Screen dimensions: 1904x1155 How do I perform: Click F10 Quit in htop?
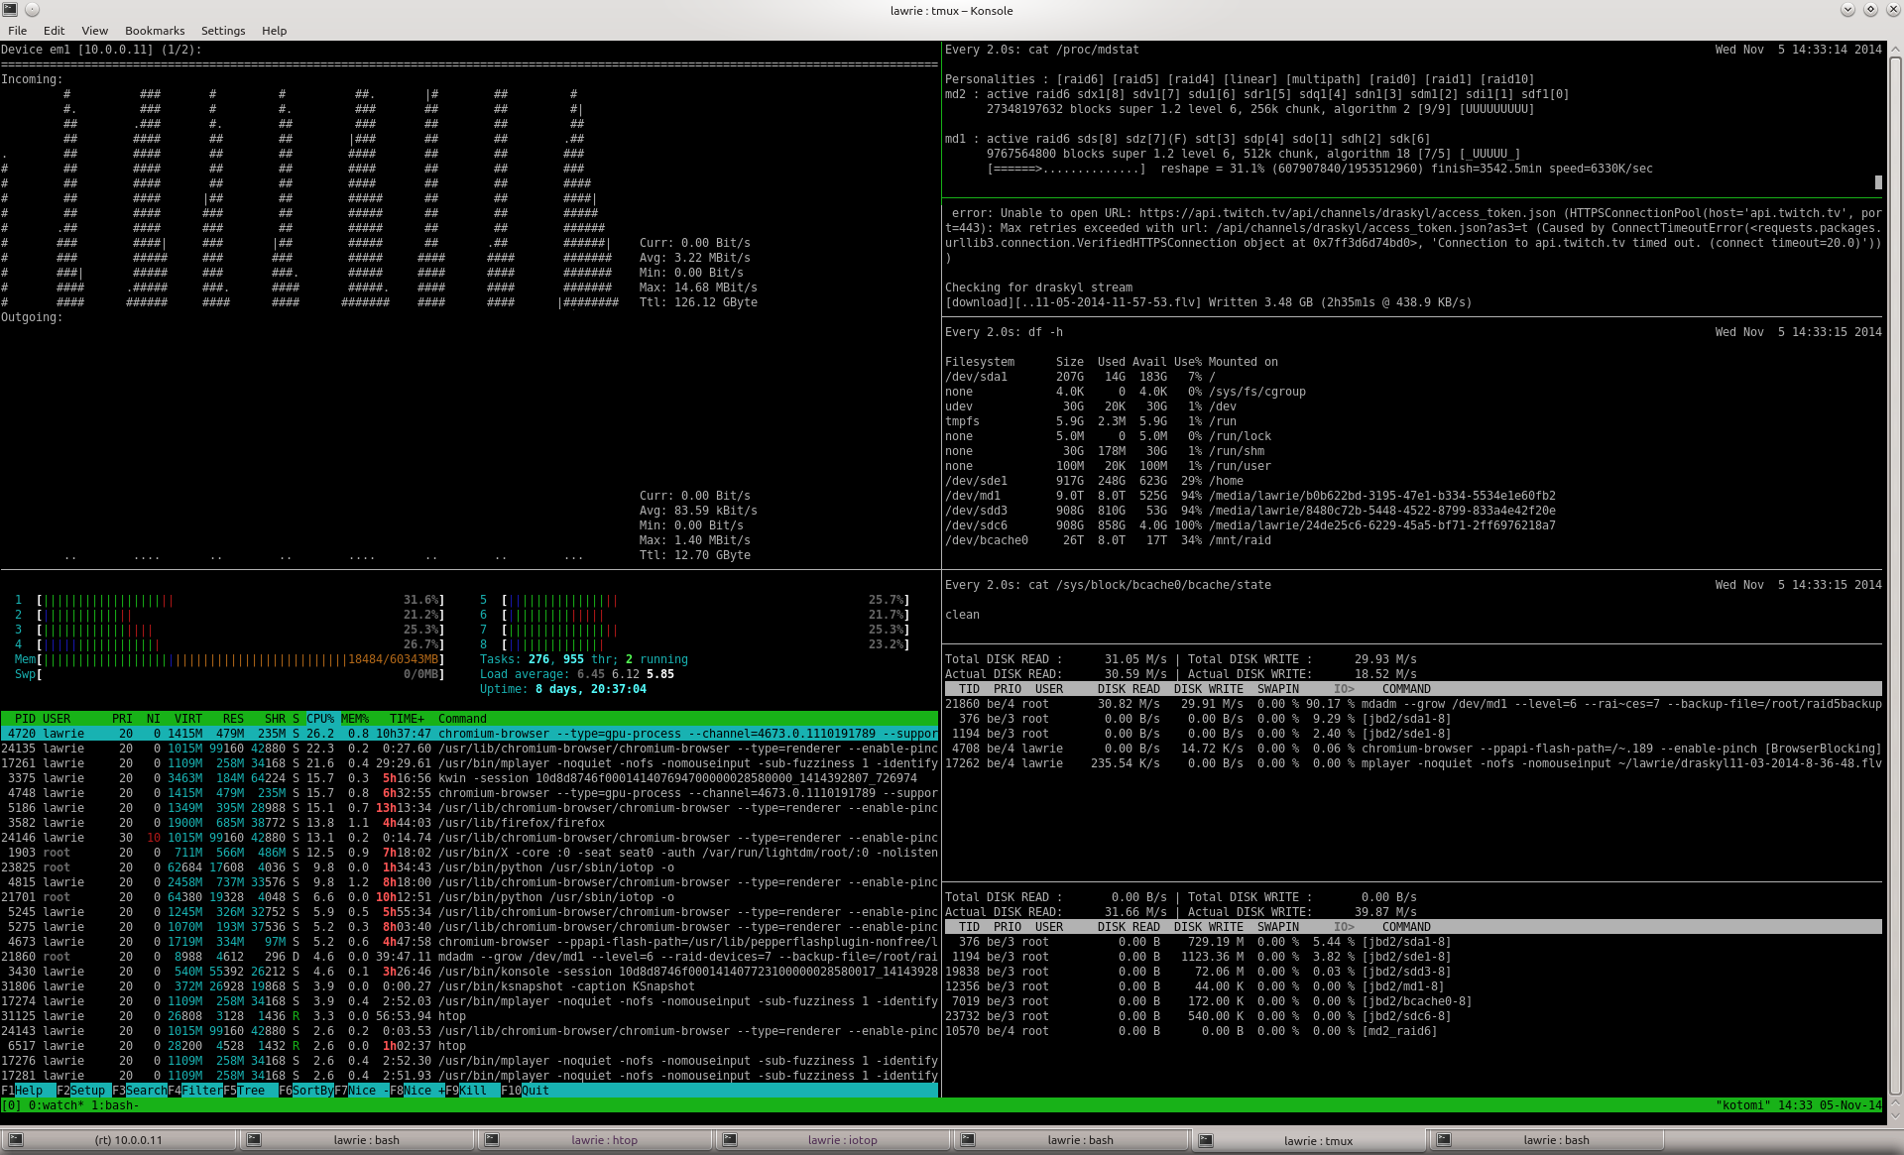coord(525,1091)
